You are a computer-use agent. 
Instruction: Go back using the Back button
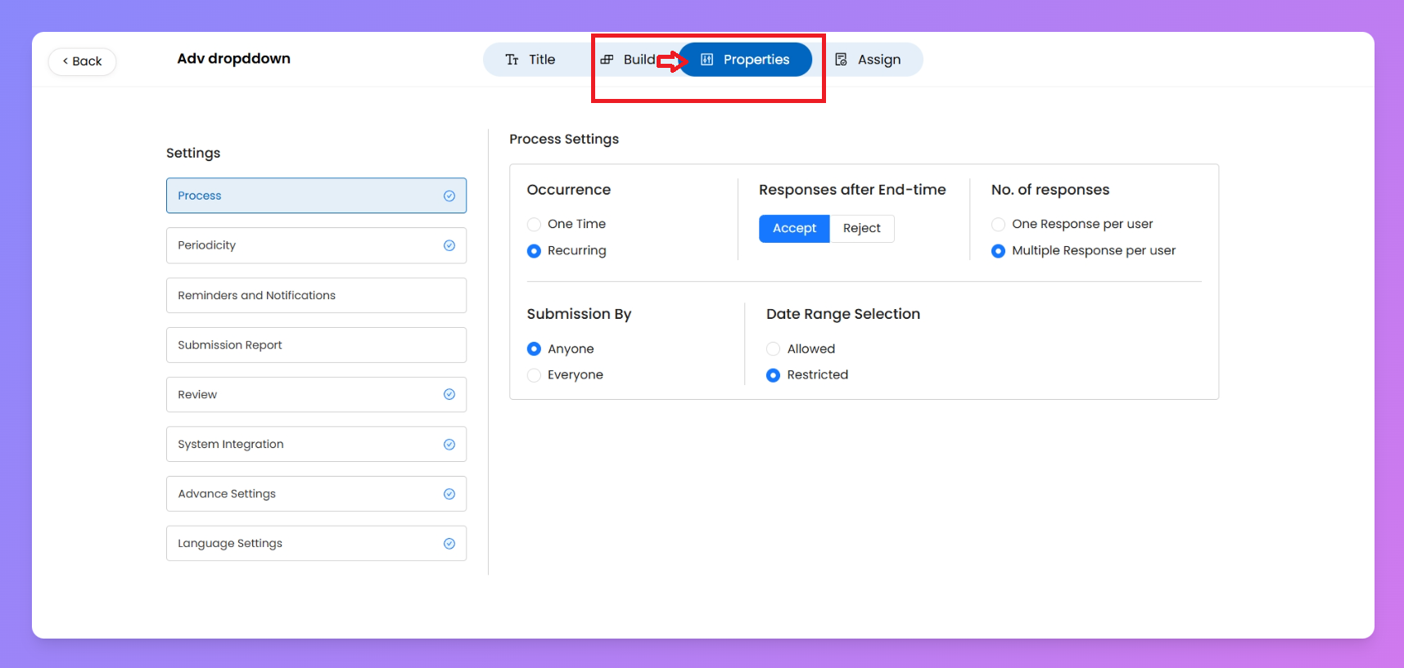point(82,61)
